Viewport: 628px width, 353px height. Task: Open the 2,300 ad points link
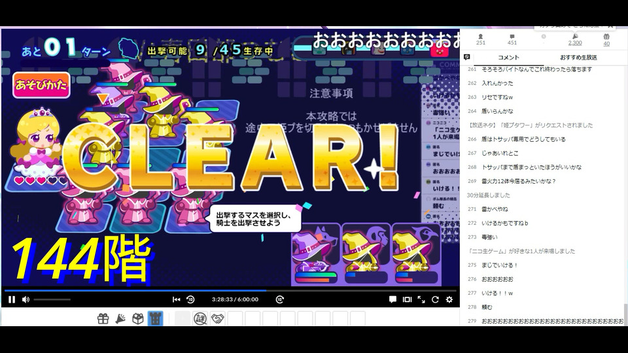[575, 40]
